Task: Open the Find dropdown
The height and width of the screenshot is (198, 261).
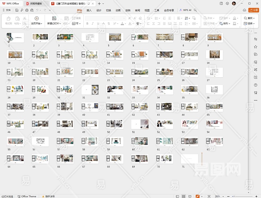Action: (x=249, y=18)
